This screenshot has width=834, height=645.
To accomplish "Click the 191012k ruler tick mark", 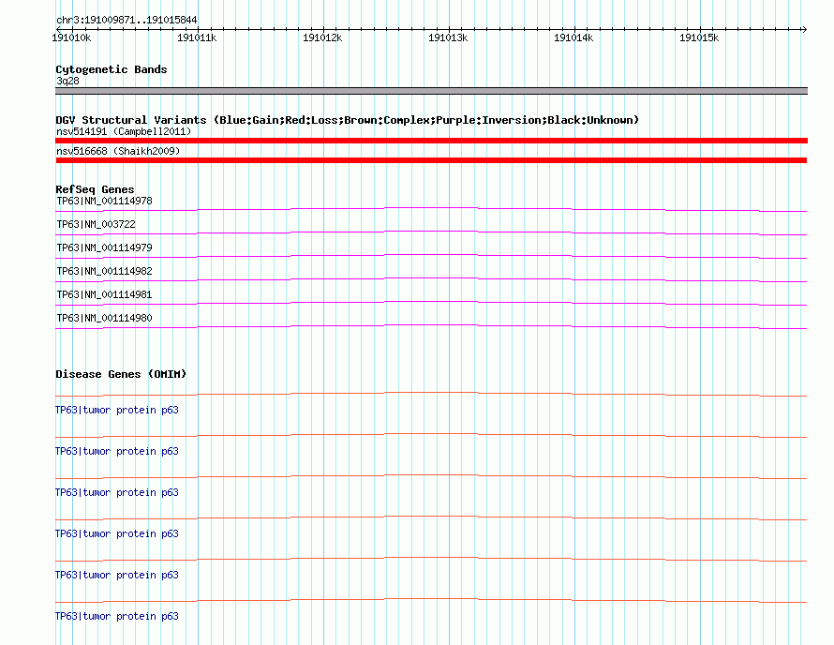I will tap(324, 29).
